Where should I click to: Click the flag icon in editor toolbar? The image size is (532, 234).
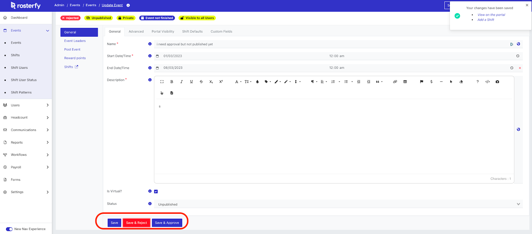point(422,82)
